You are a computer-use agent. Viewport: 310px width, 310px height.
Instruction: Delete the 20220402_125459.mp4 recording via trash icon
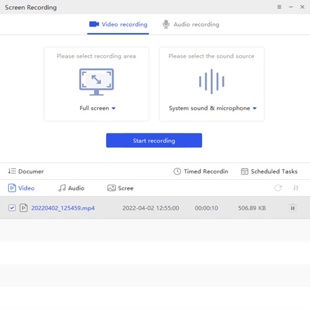point(293,208)
